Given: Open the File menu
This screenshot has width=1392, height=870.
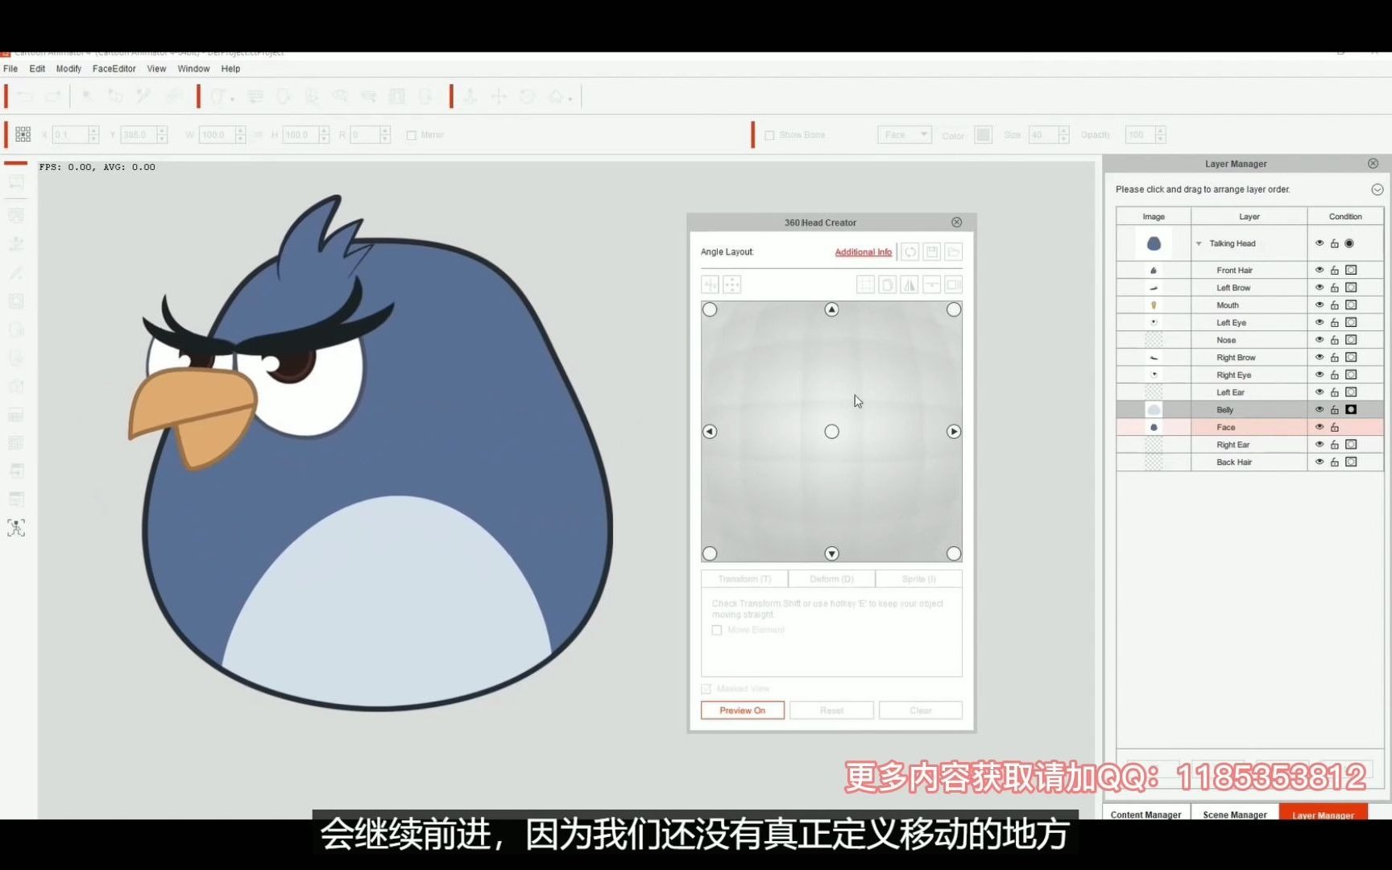Looking at the screenshot, I should pyautogui.click(x=10, y=68).
